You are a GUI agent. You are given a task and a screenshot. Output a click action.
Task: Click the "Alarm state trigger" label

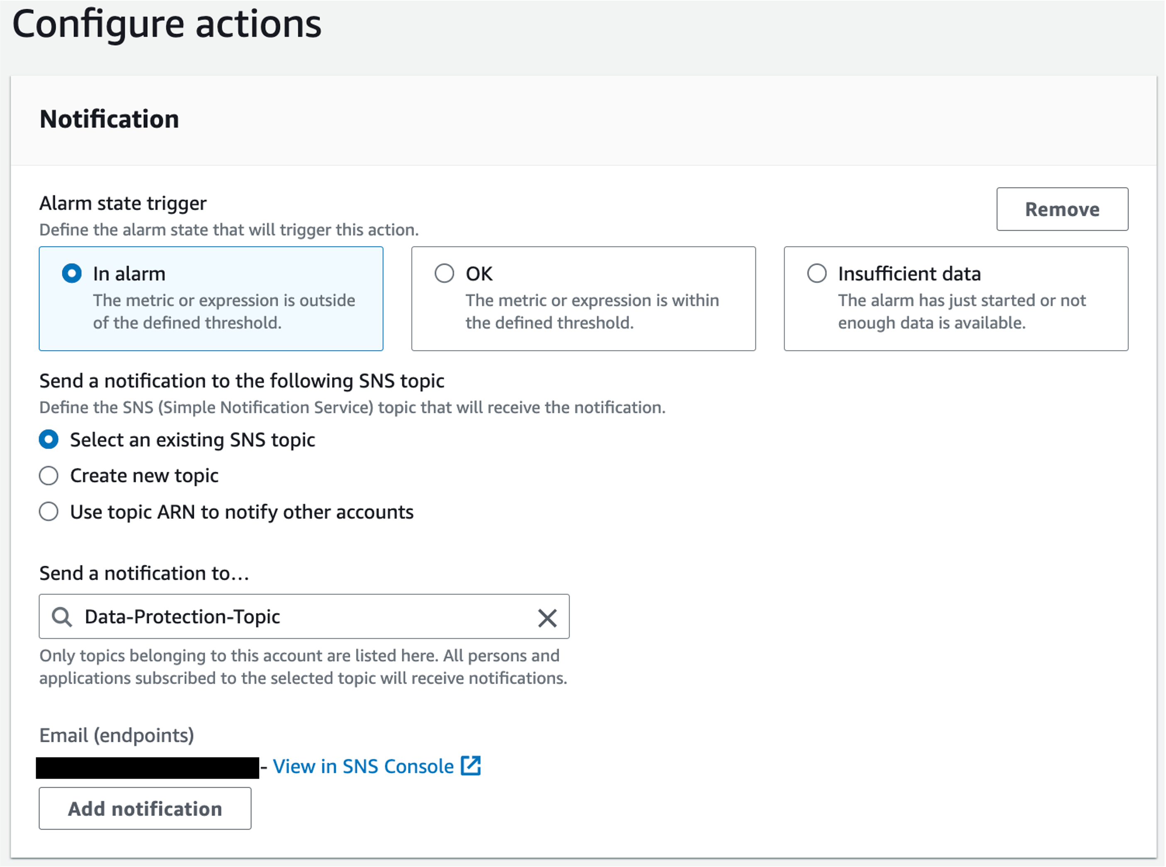(123, 203)
